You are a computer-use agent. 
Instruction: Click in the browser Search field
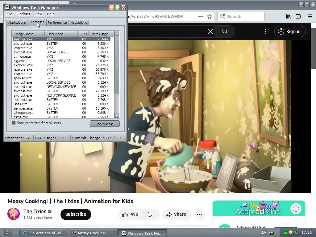click(x=241, y=16)
